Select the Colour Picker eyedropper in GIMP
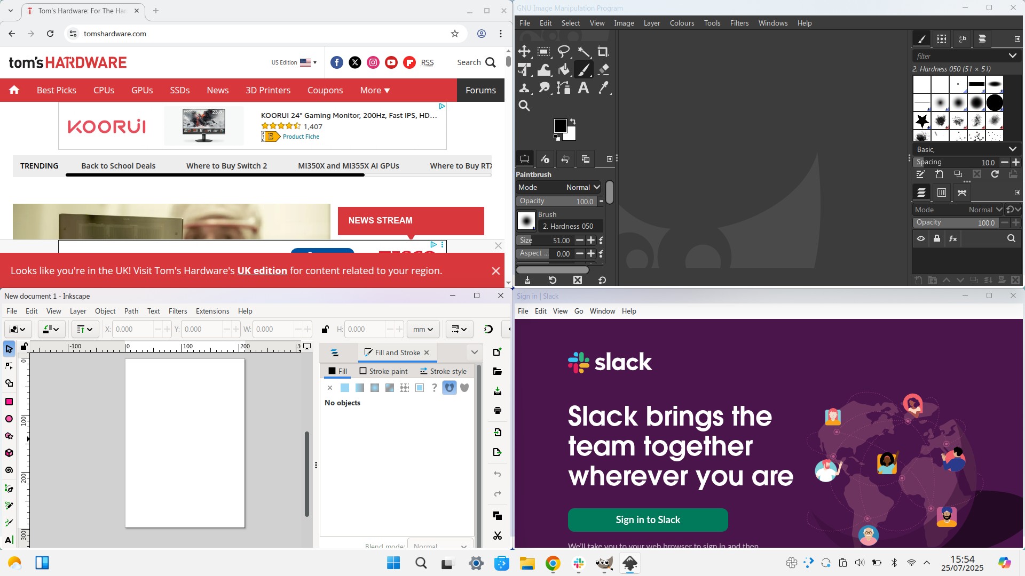The width and height of the screenshot is (1025, 576). 603,88
